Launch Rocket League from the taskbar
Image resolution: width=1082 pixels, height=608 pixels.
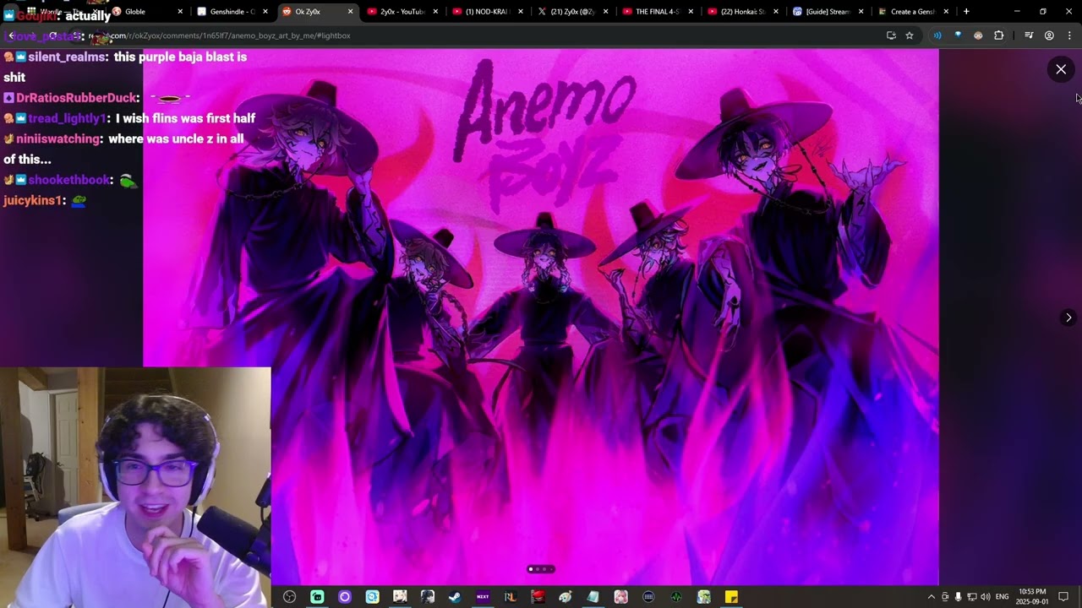510,597
